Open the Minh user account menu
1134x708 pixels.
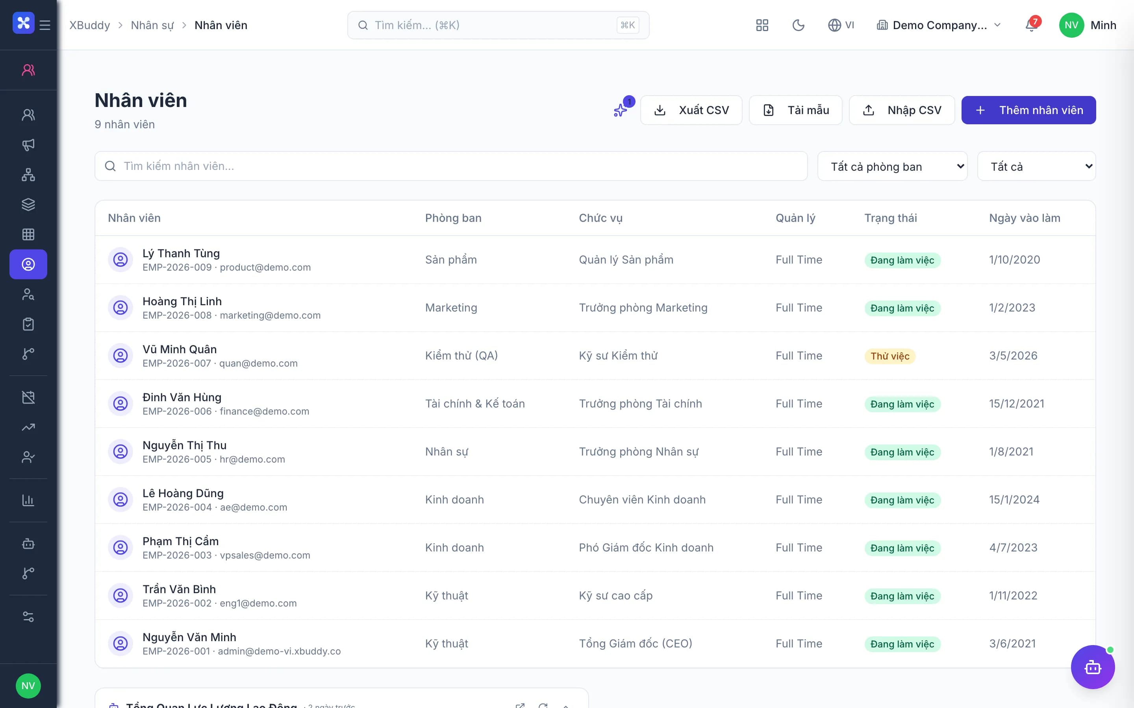1088,25
